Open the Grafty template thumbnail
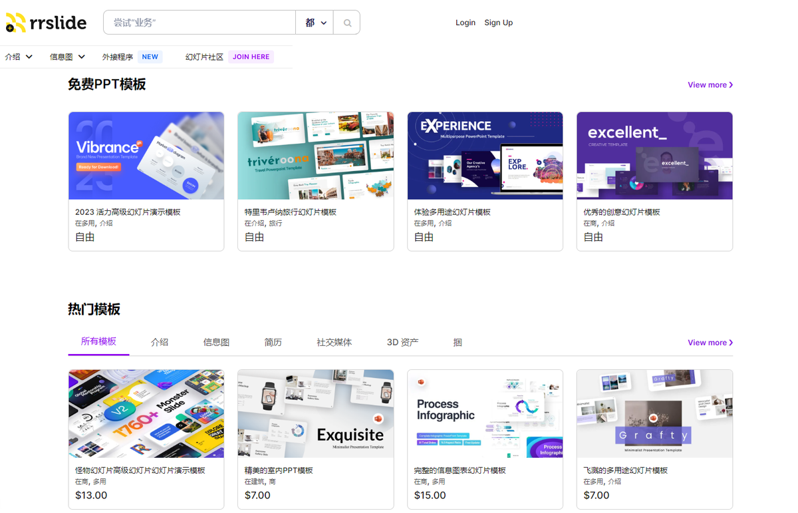Screen dimensions: 798x513 pyautogui.click(x=654, y=414)
